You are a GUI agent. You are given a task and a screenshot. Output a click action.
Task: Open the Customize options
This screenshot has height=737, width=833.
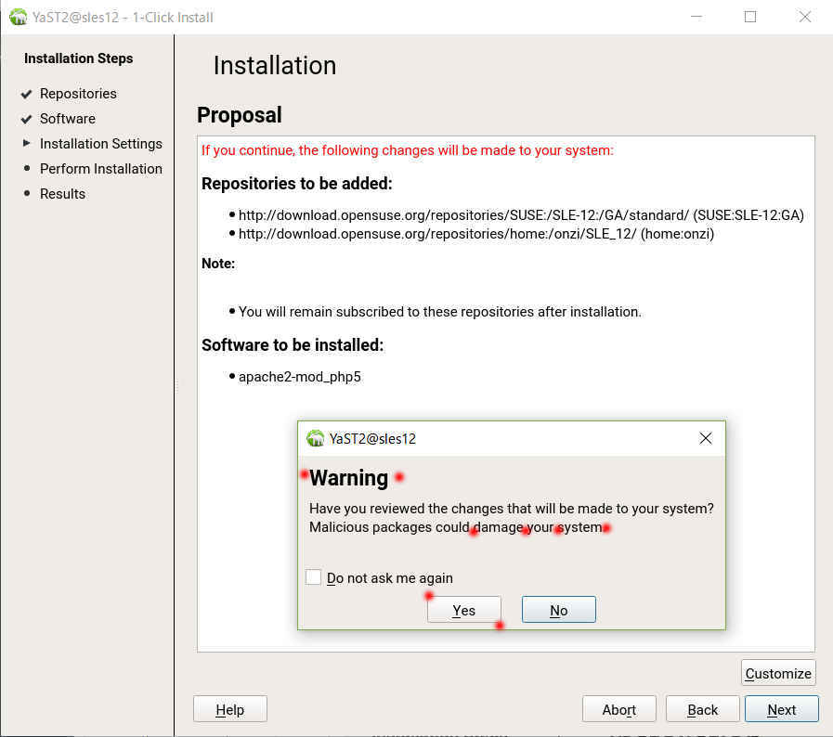point(778,673)
